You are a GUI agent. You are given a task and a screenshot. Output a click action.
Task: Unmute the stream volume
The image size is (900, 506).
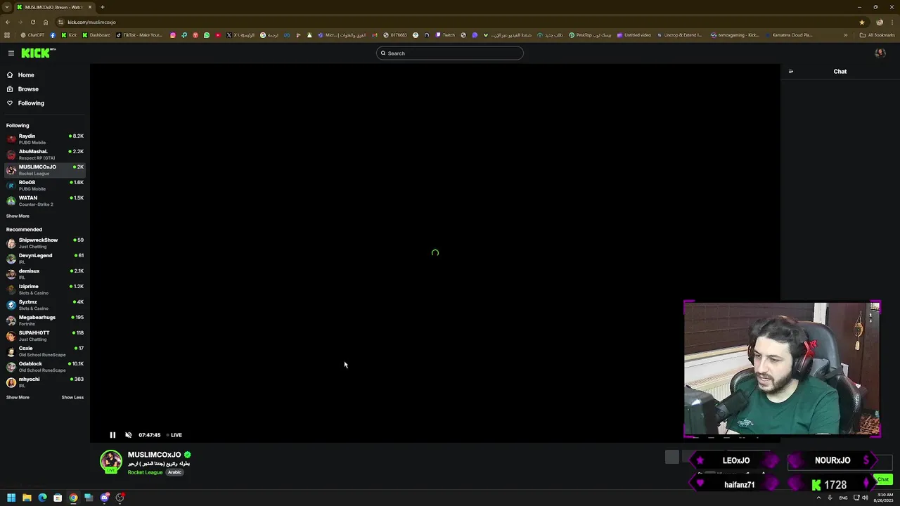[x=128, y=435]
